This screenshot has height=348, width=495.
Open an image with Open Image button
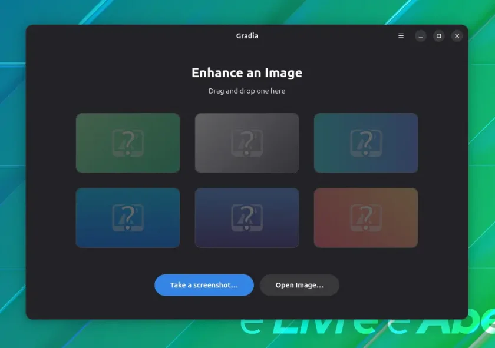[x=299, y=285]
